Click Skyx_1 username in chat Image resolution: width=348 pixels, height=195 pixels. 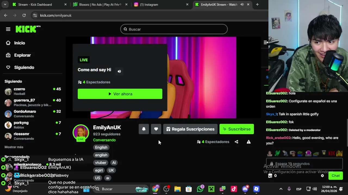click(271, 114)
